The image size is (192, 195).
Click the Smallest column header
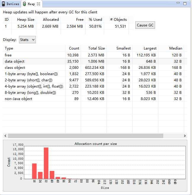(x=119, y=48)
